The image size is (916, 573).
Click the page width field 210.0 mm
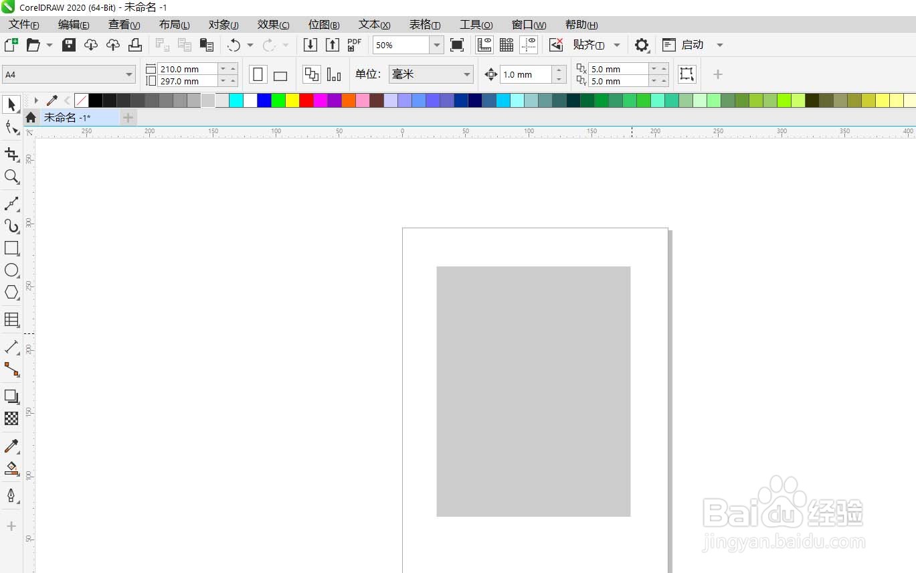coord(188,69)
